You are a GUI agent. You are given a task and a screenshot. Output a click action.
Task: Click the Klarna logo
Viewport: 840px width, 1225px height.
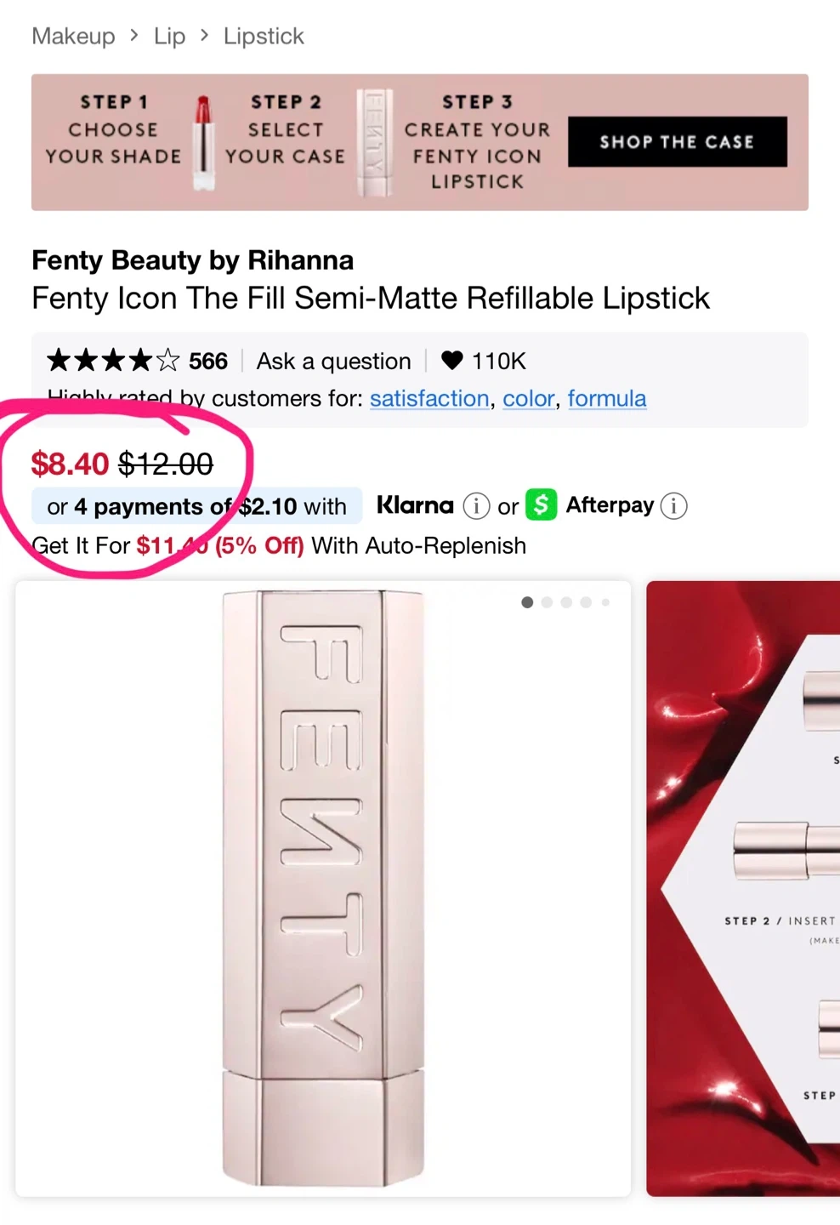pos(415,505)
